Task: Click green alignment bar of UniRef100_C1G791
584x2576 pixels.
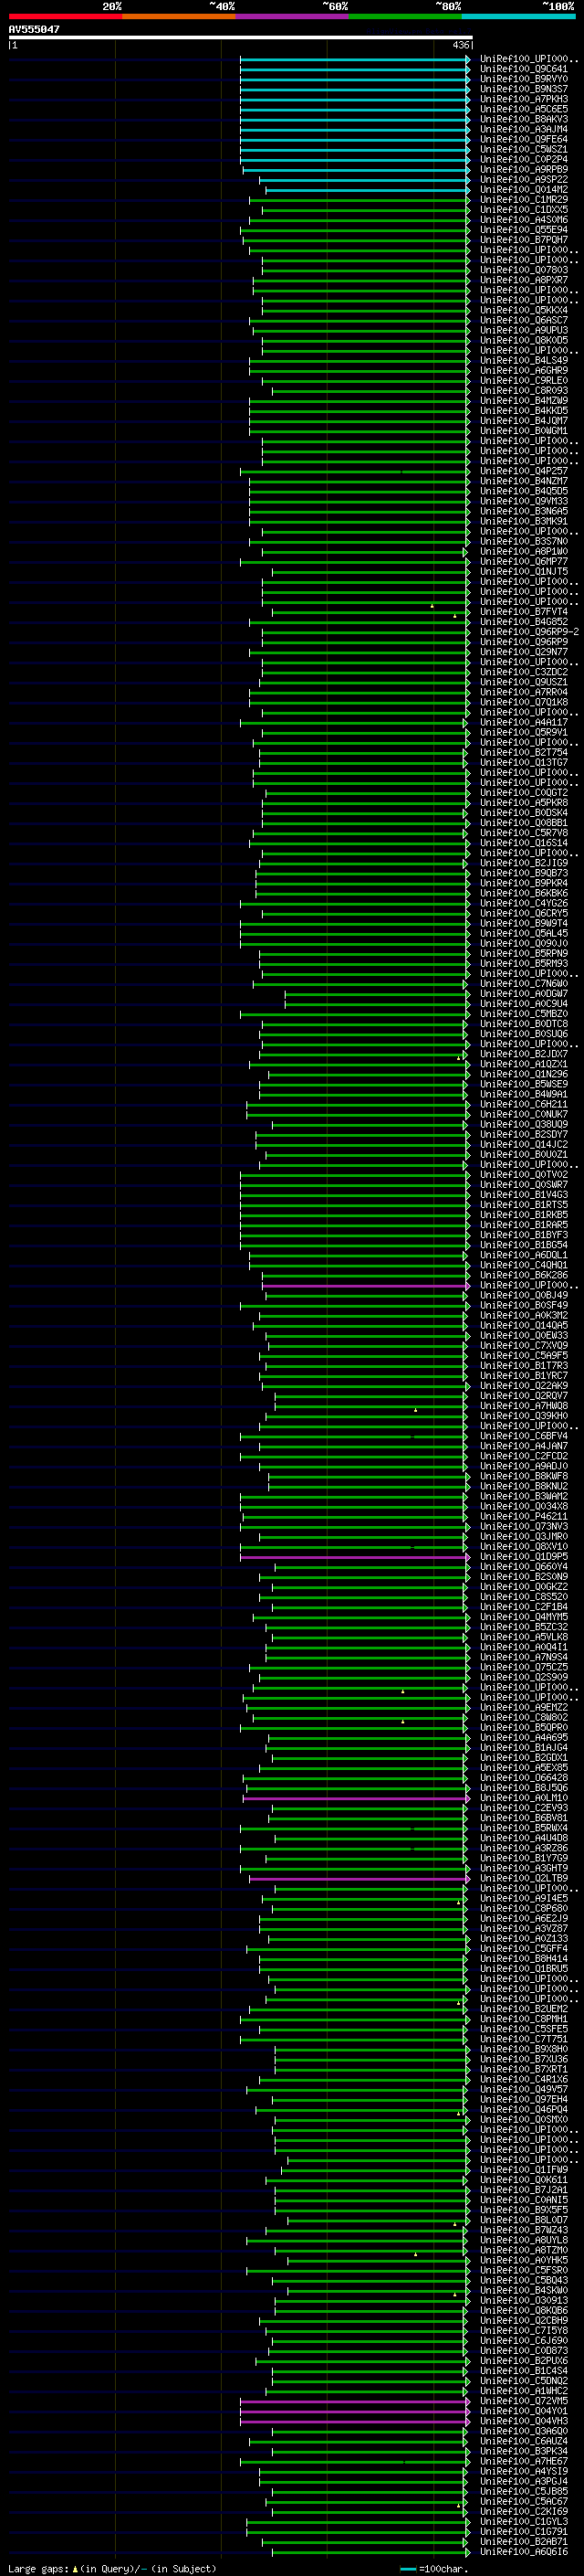Action: (357, 2532)
